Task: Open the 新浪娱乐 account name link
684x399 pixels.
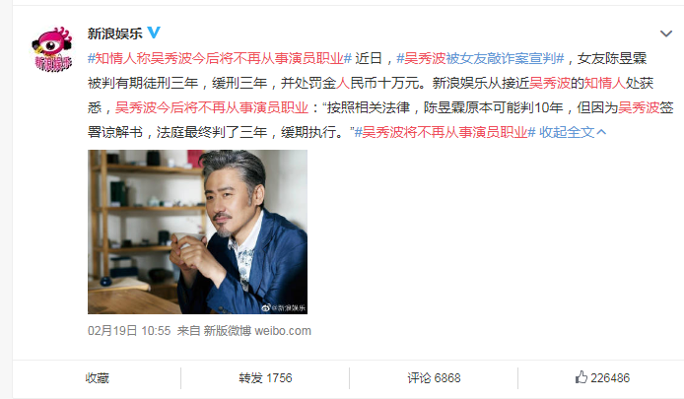Action: coord(114,33)
